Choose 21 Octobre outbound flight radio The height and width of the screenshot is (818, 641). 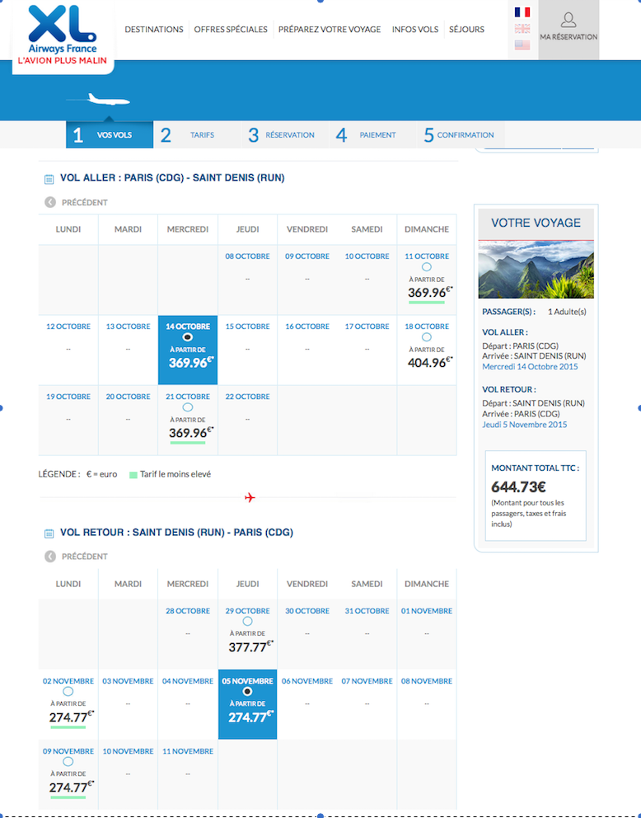coord(187,407)
